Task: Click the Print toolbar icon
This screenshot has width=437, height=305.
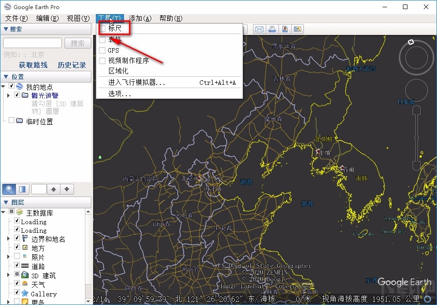Action: click(272, 29)
